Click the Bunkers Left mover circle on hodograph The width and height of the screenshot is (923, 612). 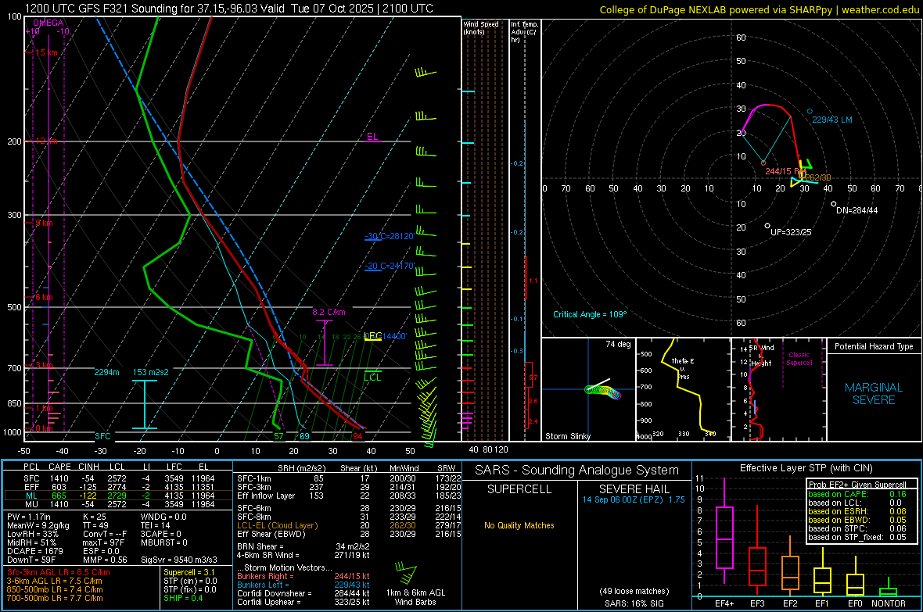(x=810, y=111)
